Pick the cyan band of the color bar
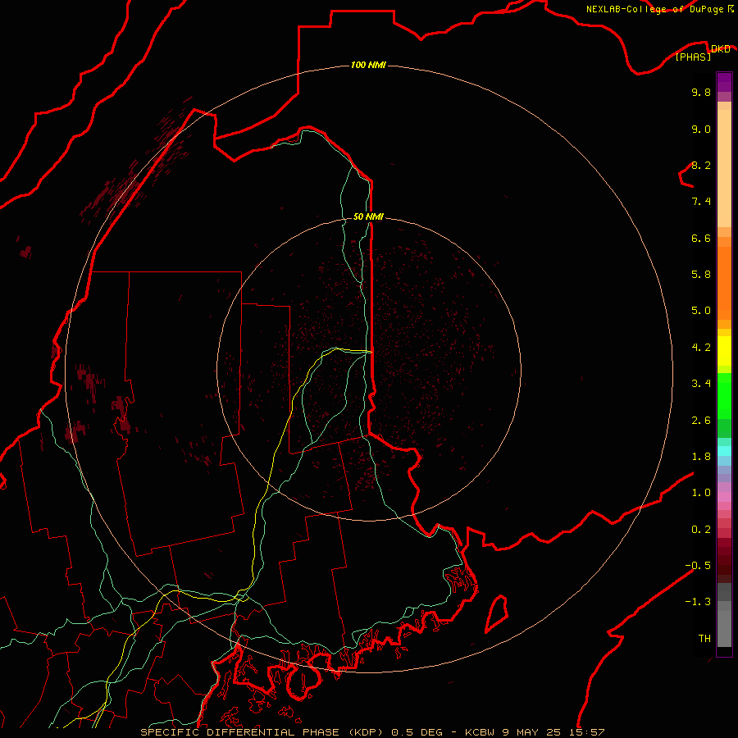The width and height of the screenshot is (738, 738). coord(724,451)
